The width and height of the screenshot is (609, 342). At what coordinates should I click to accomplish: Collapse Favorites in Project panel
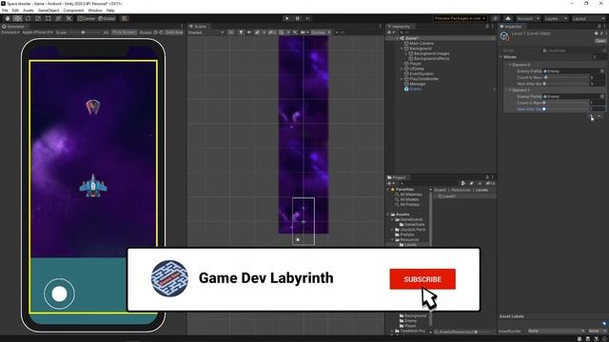coord(388,189)
